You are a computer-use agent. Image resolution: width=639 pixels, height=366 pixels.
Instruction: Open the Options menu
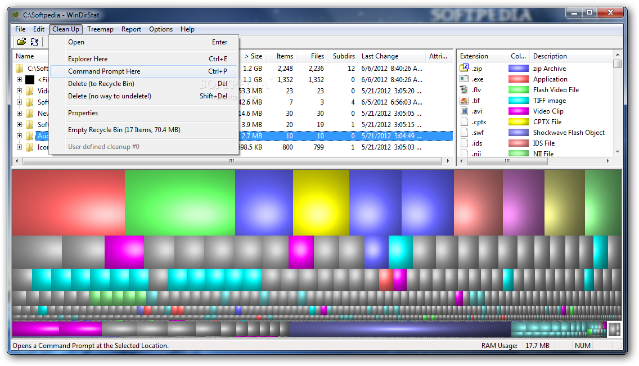pyautogui.click(x=161, y=29)
